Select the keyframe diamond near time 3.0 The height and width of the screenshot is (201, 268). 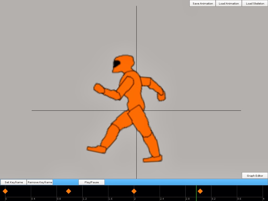200,191
